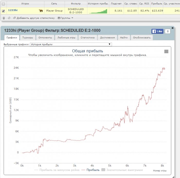Click the 1233hi player link

point(13,10)
